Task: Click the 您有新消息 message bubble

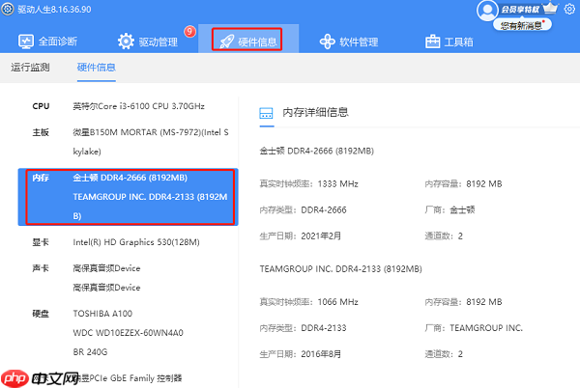Action: click(x=522, y=25)
